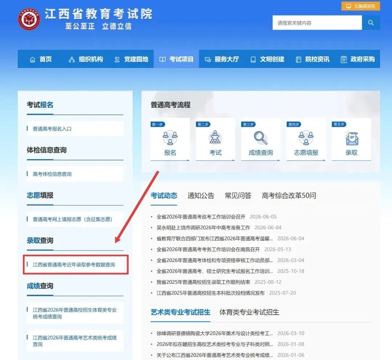Click the 考试 step icon
Viewport: 392px width, 360px height.
215,137
